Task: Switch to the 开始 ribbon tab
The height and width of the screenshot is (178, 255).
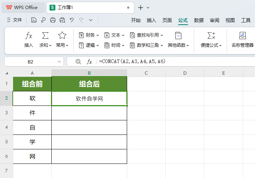Action: coord(136,20)
